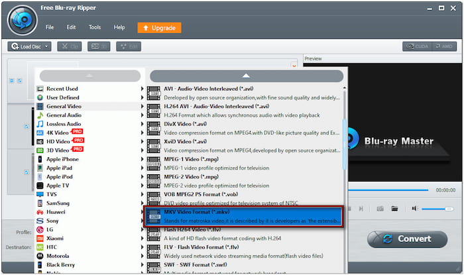
Task: Adjust the volume slider
Action: 437,209
